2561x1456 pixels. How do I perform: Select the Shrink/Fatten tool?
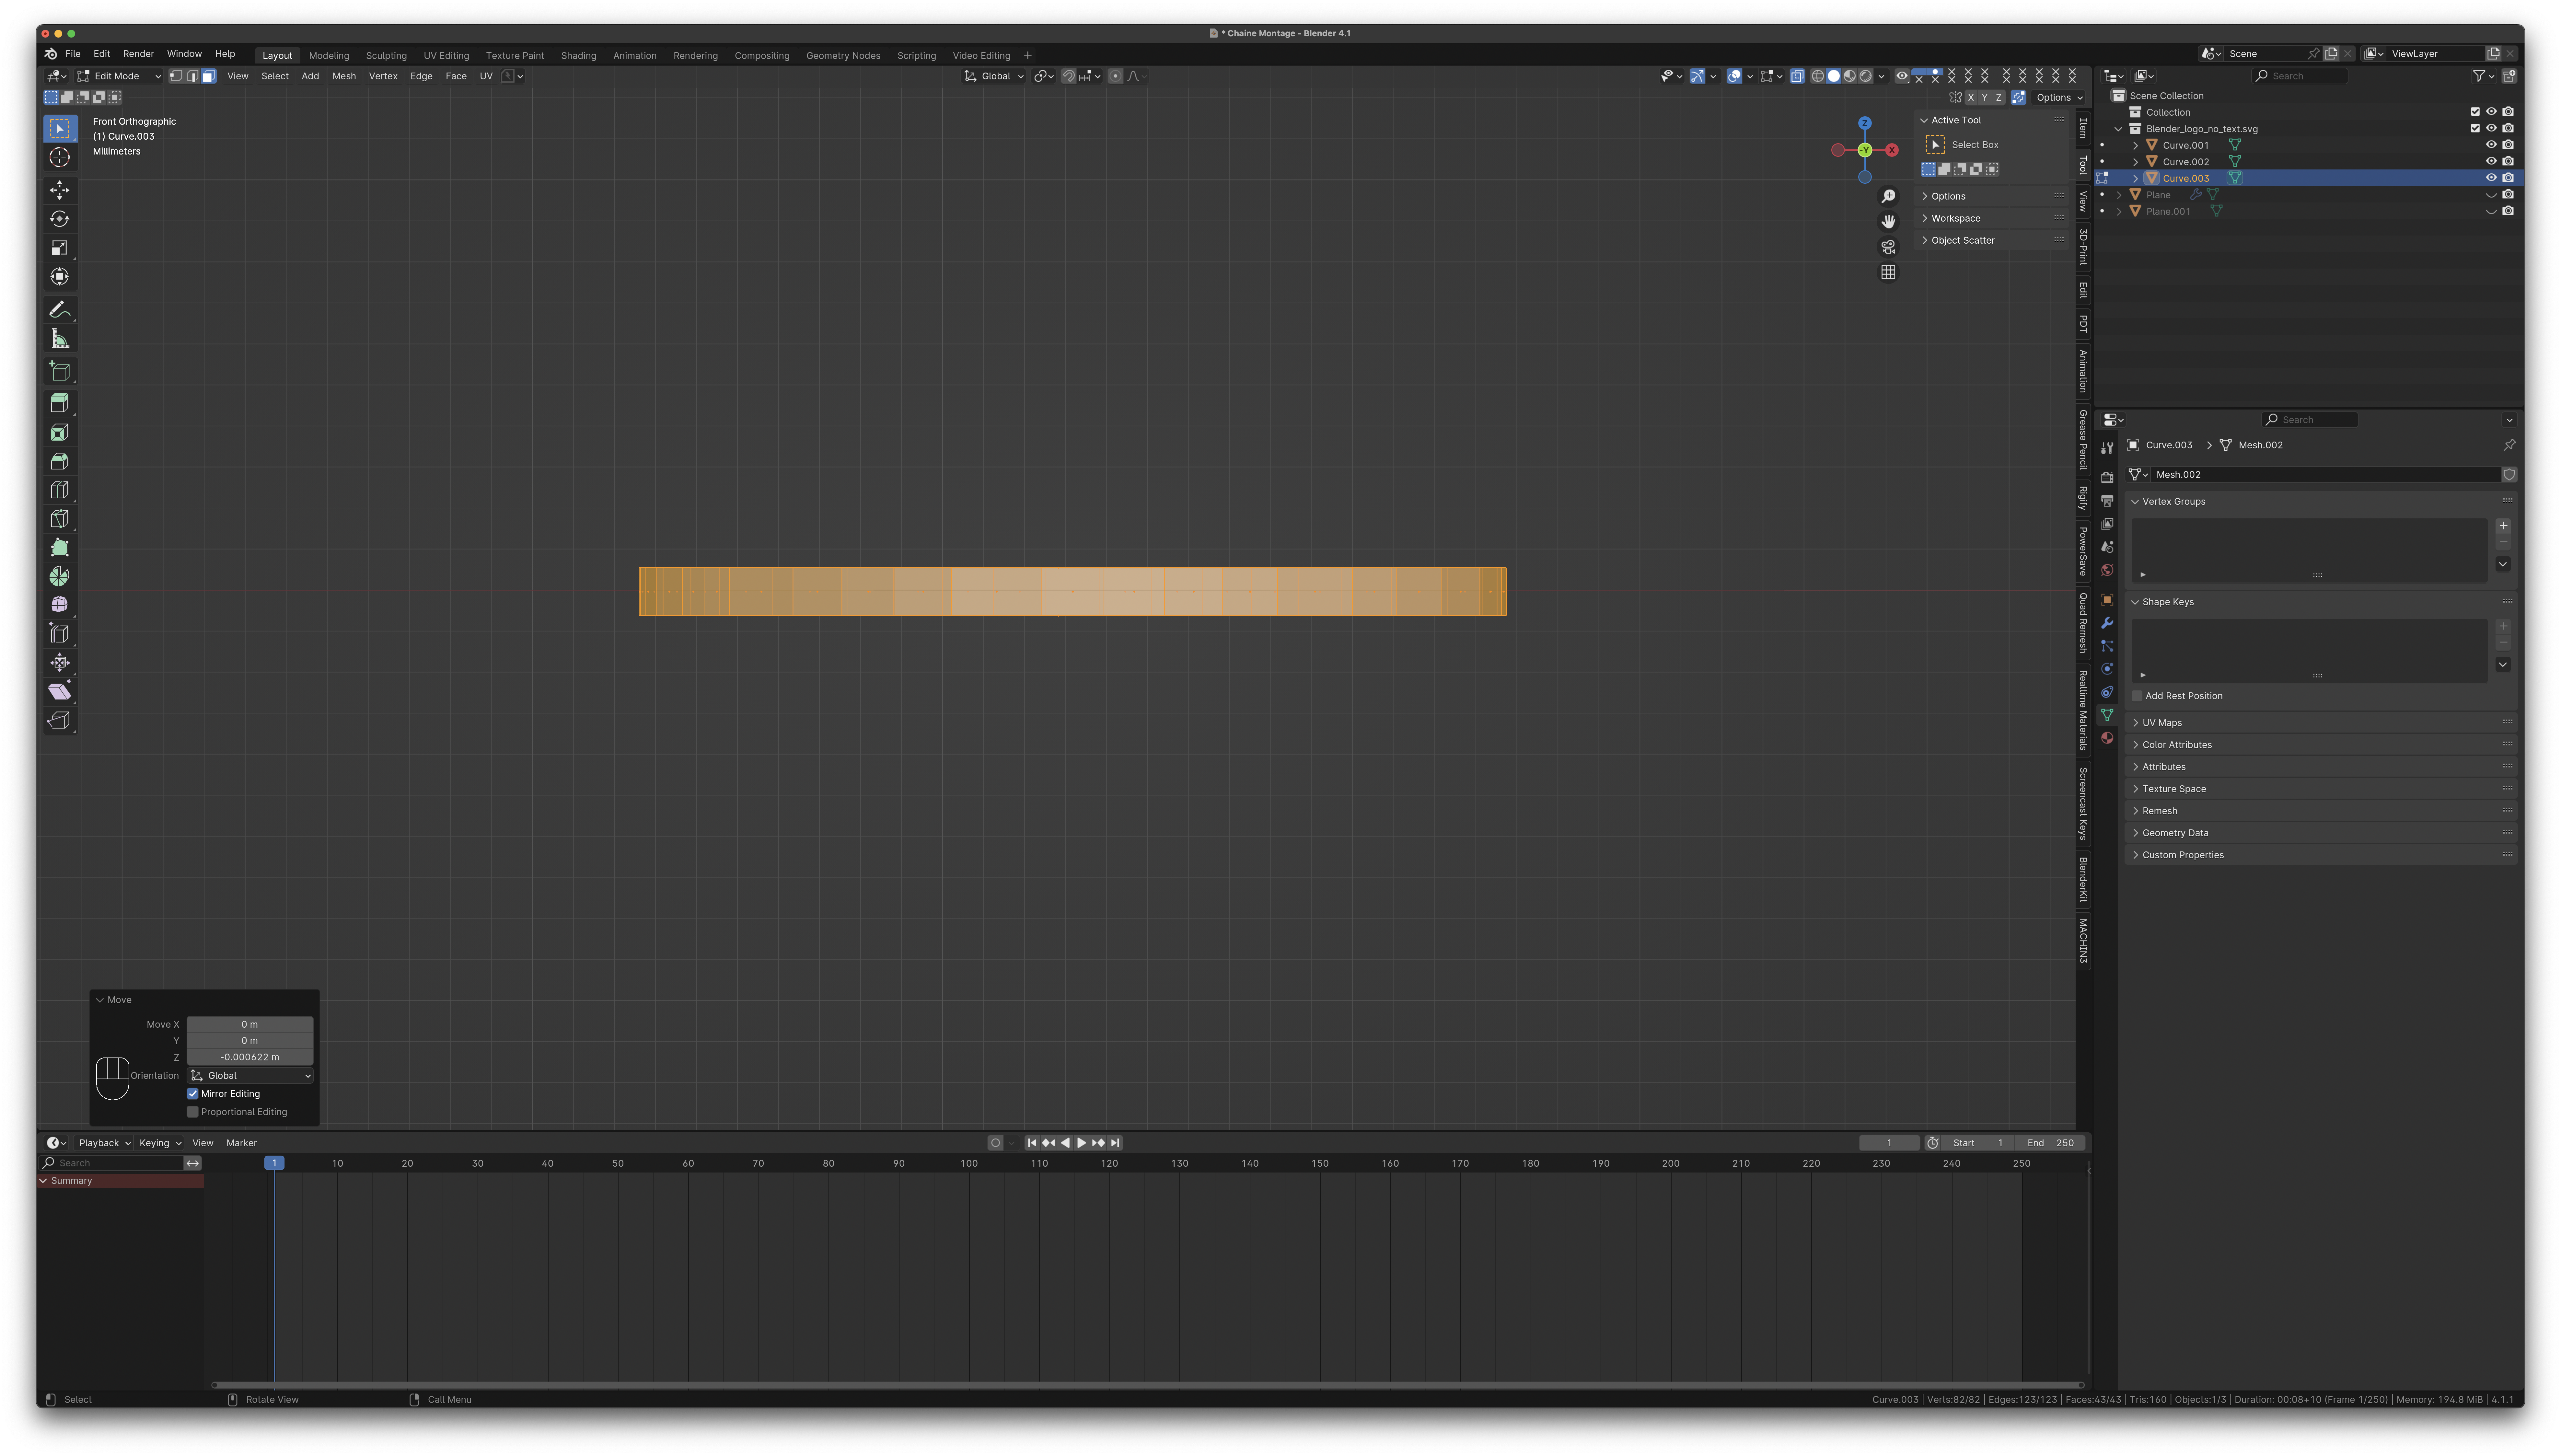click(60, 663)
